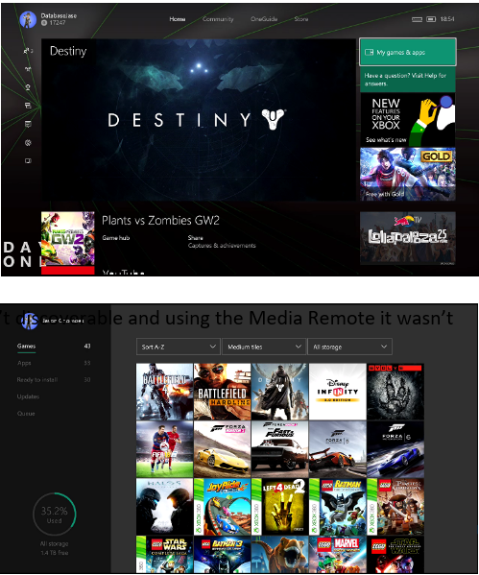
Task: Open My games & apps tile
Action: tap(408, 52)
